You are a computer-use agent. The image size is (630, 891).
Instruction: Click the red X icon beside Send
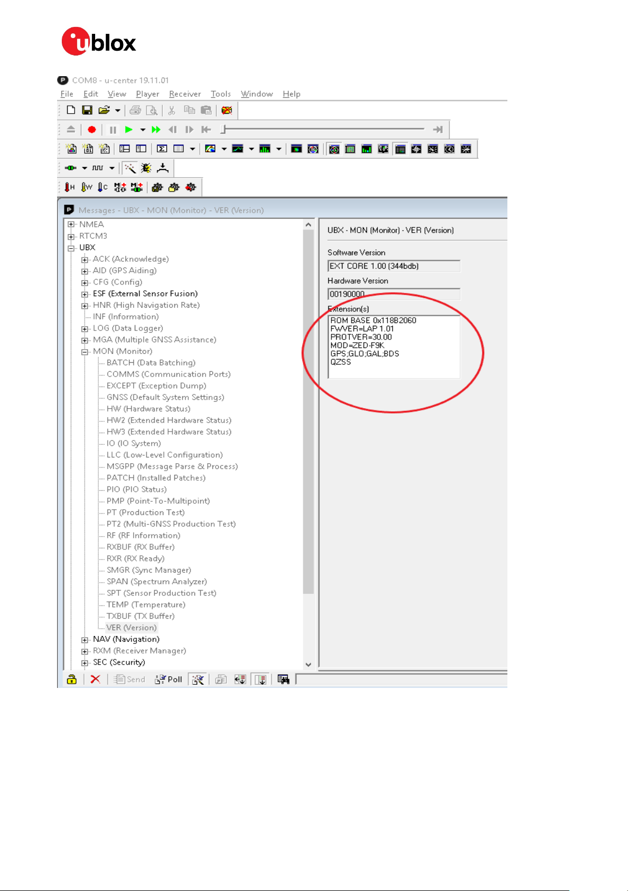(x=95, y=679)
